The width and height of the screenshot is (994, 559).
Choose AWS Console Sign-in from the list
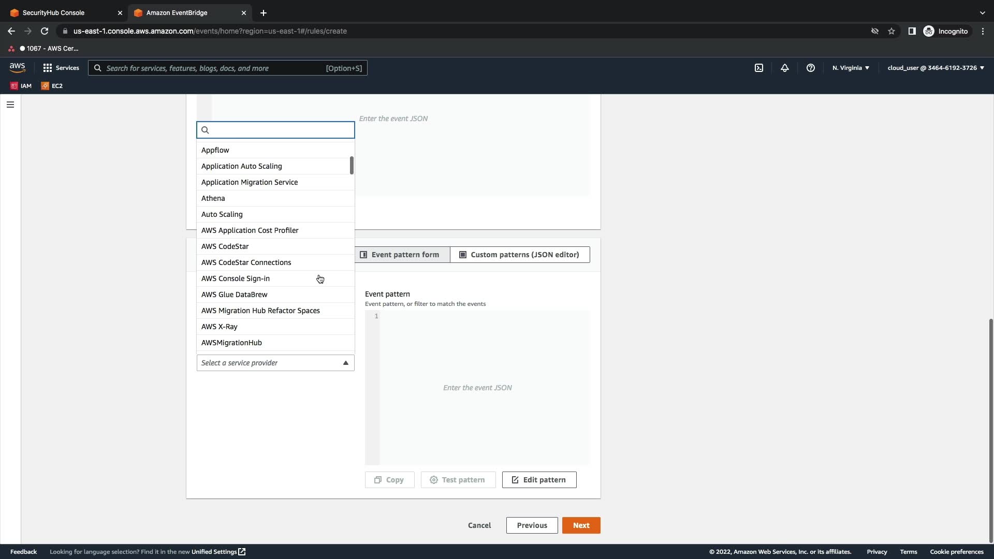click(236, 278)
